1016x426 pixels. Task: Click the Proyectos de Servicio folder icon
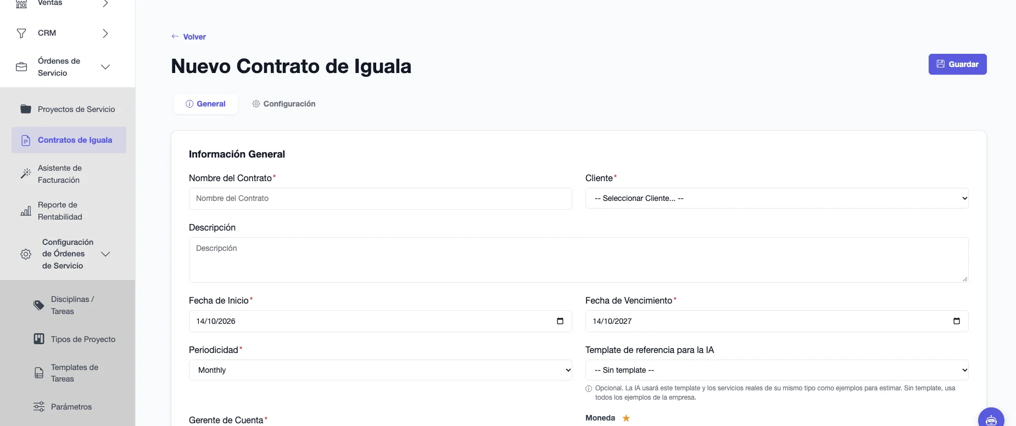pyautogui.click(x=26, y=109)
